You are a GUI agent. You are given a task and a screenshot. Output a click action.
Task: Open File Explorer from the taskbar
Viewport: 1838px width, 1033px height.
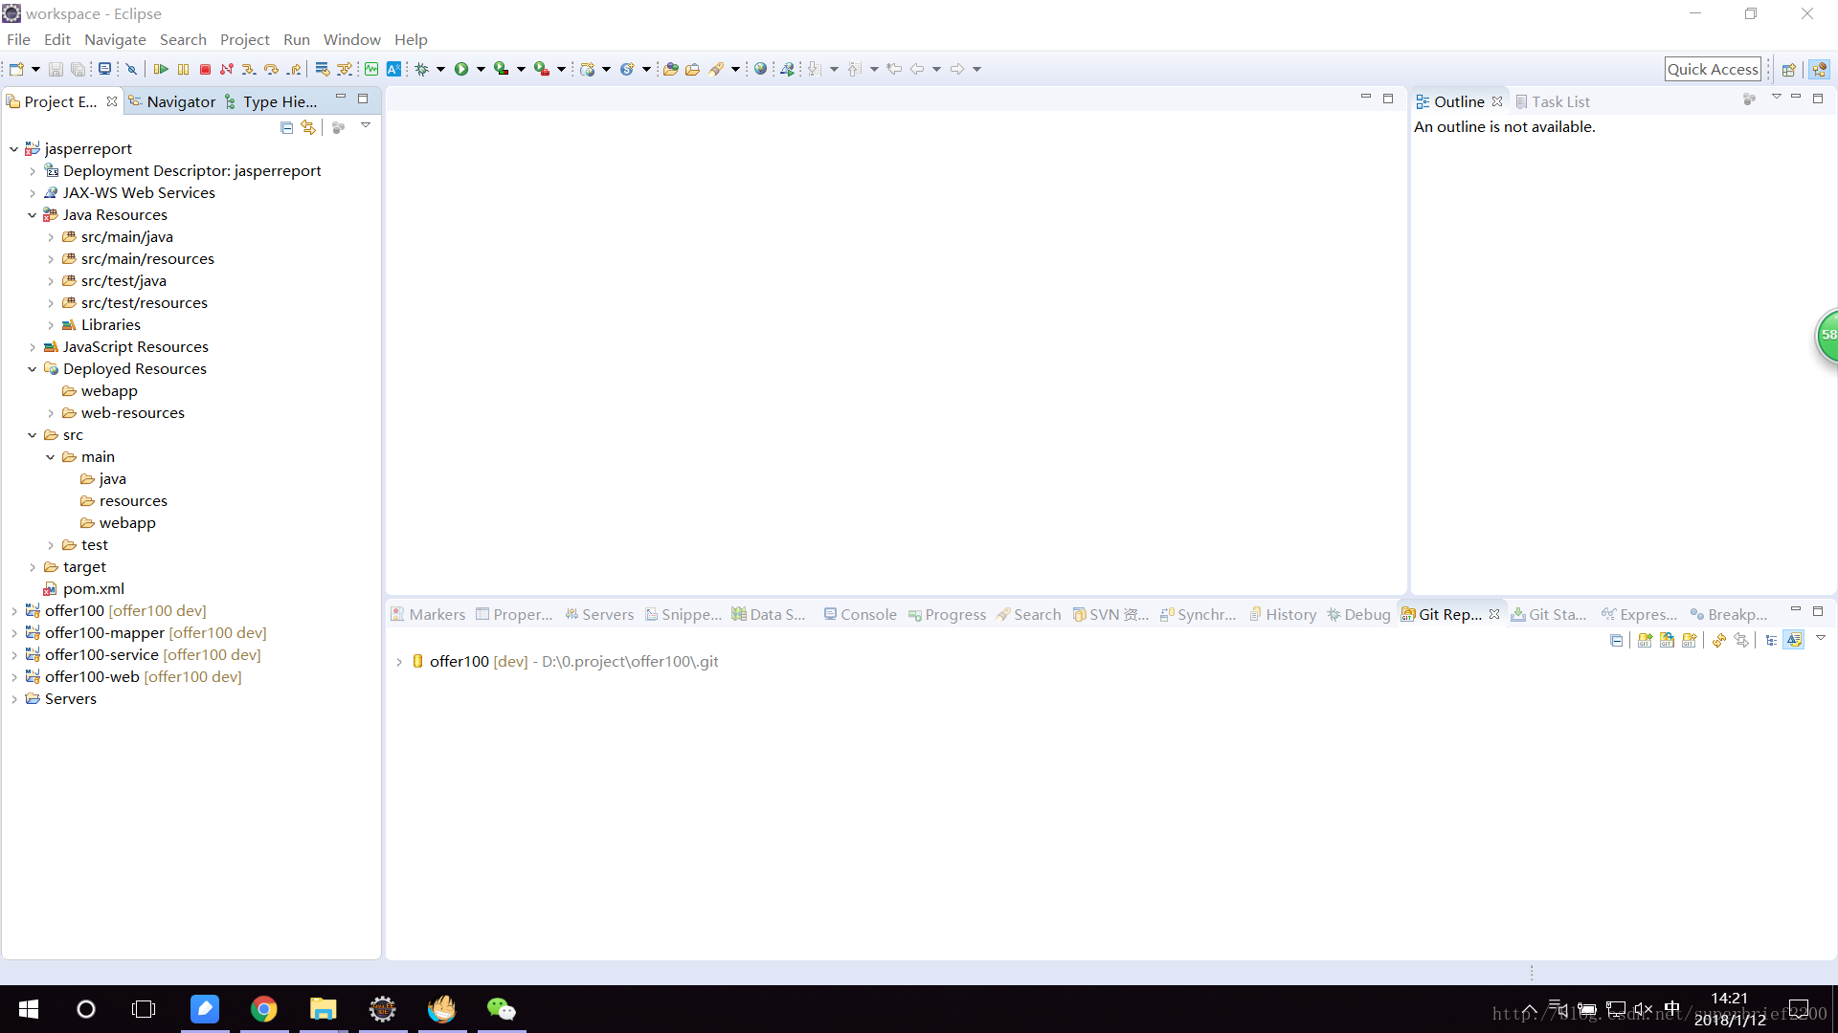click(323, 1009)
